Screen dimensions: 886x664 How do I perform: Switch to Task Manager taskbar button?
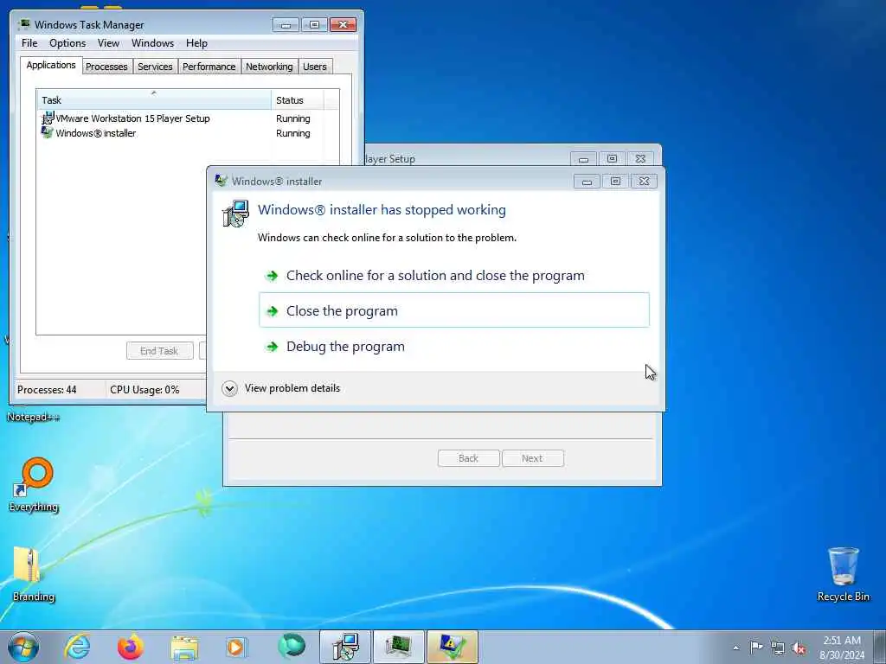tap(398, 647)
